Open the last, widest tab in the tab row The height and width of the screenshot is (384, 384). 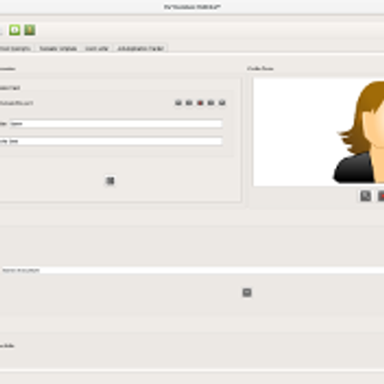pyautogui.click(x=141, y=48)
